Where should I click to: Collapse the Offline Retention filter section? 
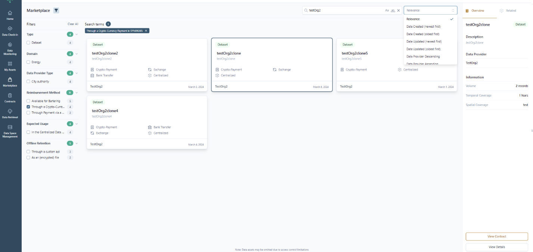(x=77, y=143)
